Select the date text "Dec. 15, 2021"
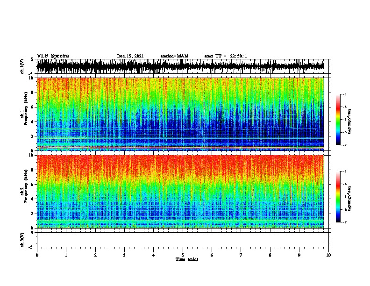Screen dimensions: 370x286 [130, 56]
